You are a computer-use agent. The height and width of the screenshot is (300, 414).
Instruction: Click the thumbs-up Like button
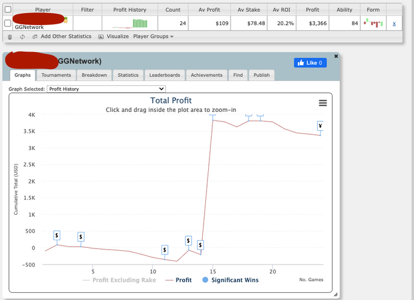tap(310, 63)
